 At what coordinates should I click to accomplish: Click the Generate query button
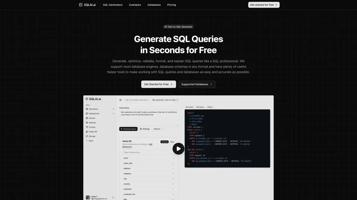[x=128, y=129]
